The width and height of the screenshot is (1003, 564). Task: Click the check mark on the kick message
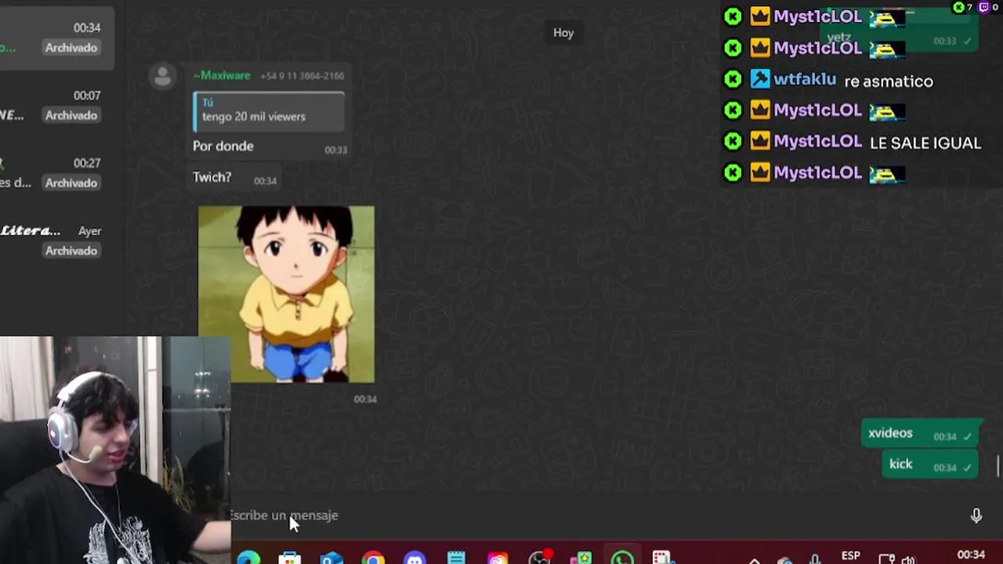(x=968, y=467)
